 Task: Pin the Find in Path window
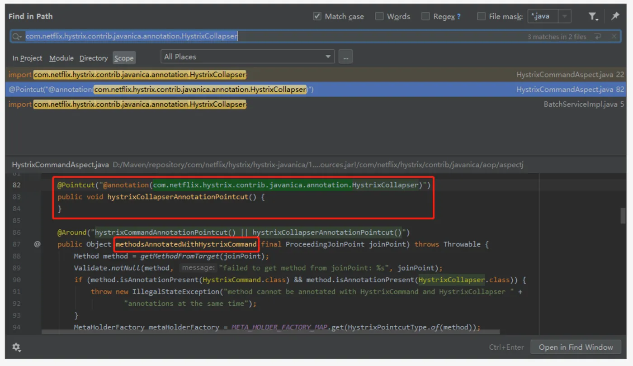click(x=615, y=16)
